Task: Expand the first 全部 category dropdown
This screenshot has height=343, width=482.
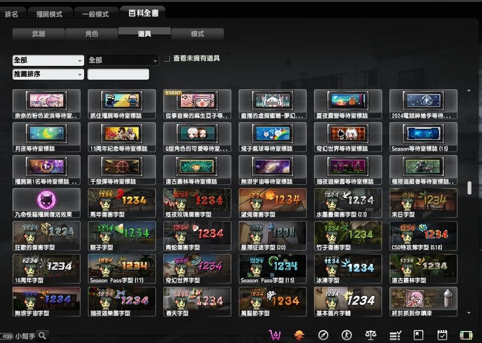Action: [x=48, y=60]
